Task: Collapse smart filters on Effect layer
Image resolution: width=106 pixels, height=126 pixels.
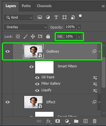Action: click(99, 102)
